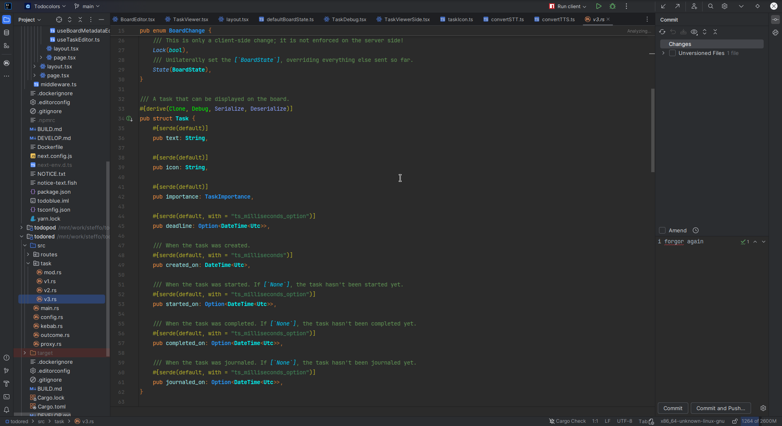Image resolution: width=782 pixels, height=426 pixels.
Task: Expand all in Project panel header
Action: coord(70,20)
